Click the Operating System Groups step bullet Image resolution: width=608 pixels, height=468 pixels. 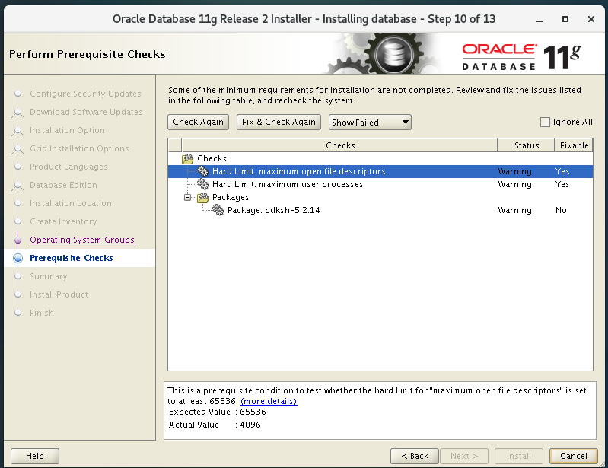18,240
